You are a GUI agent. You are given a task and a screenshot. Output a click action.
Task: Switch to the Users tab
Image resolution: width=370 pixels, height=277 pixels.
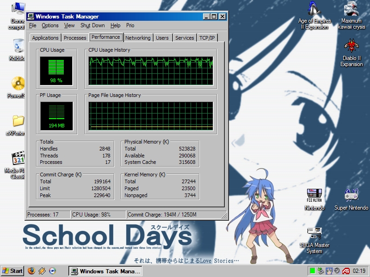pos(162,38)
